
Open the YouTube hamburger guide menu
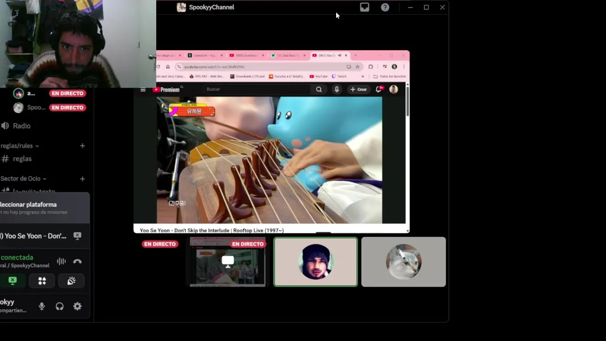(x=143, y=90)
